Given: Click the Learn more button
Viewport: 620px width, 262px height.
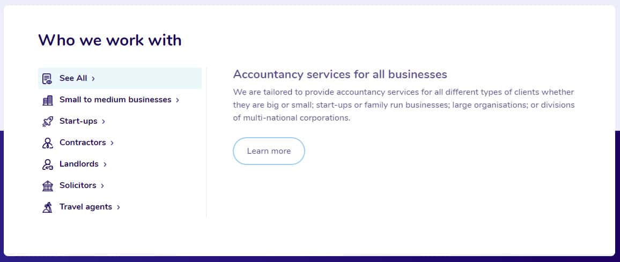Looking at the screenshot, I should pyautogui.click(x=269, y=151).
